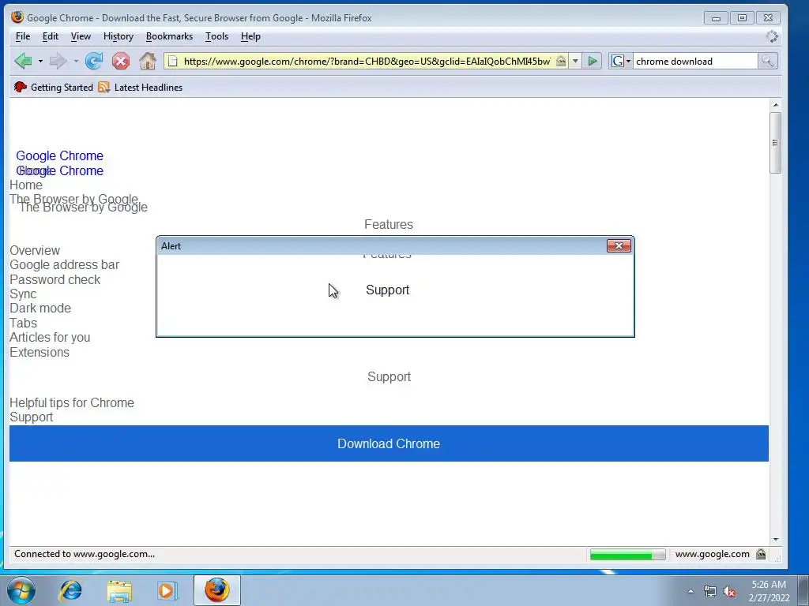Stop loading with the red Stop icon
The height and width of the screenshot is (606, 809).
pyautogui.click(x=121, y=62)
